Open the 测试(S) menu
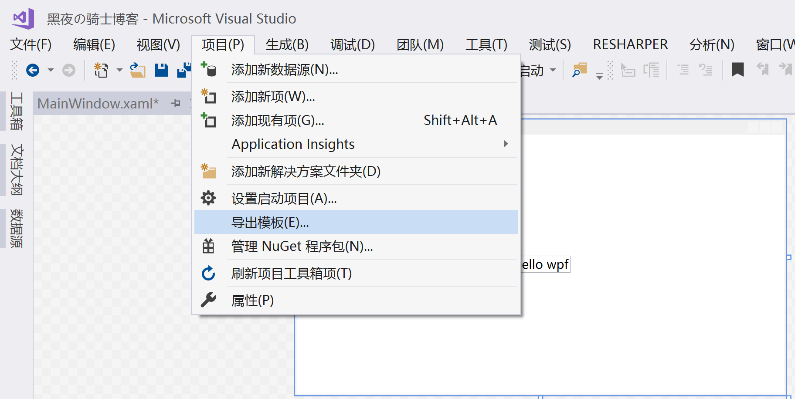 549,44
